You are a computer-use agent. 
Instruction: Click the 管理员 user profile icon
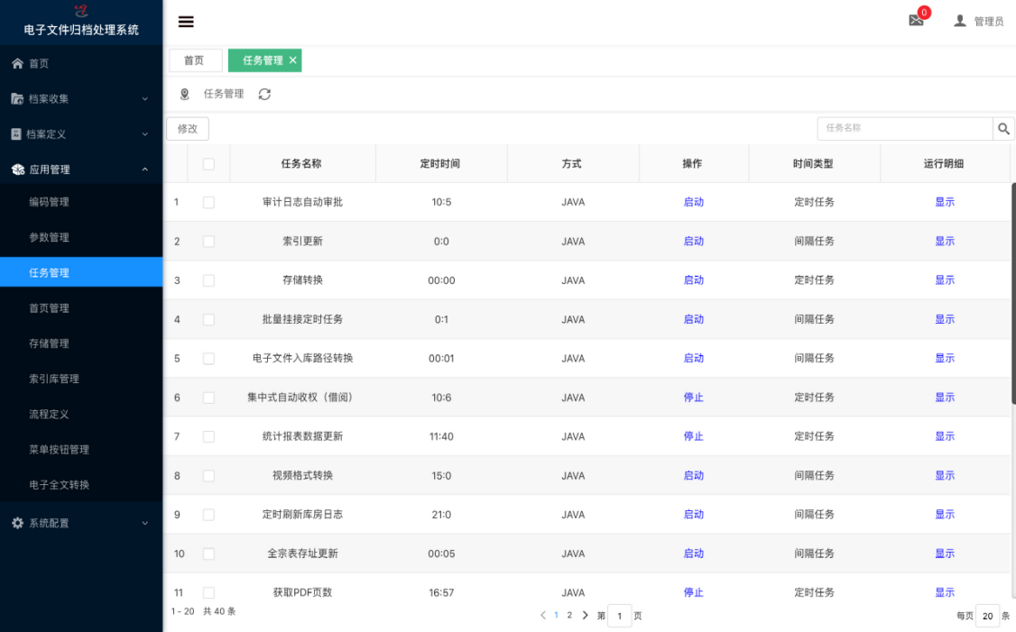(x=959, y=21)
